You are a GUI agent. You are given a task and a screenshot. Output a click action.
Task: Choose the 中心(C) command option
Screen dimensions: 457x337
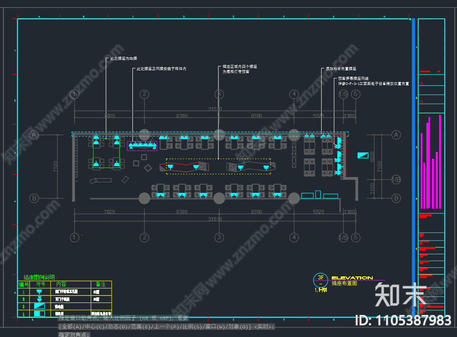(x=95, y=326)
